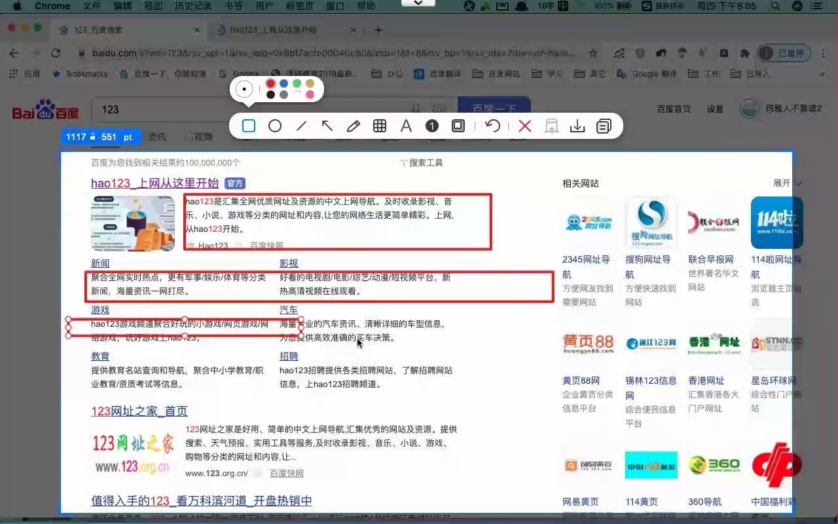Click 百度首页 link at top
The height and width of the screenshot is (524, 838).
coord(674,109)
